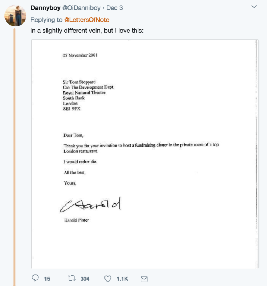
Task: Open the tweet options chevron menu
Action: (x=254, y=7)
